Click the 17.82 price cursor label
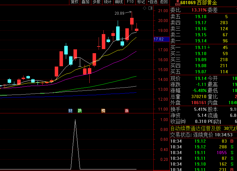This screenshot has height=171, width=237. click(161, 39)
